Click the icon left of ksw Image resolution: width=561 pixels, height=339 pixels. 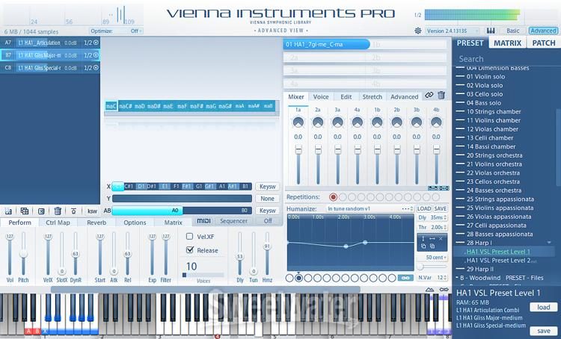[74, 211]
